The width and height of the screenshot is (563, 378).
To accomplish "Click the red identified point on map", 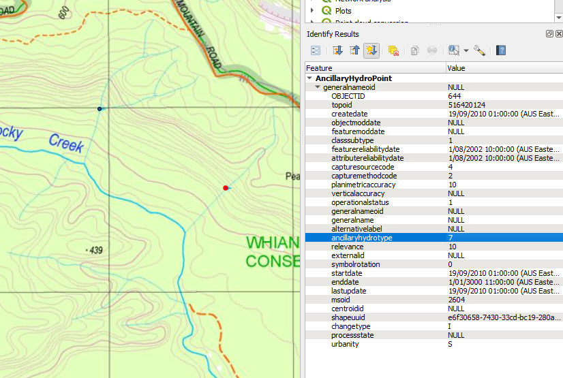I will click(x=226, y=188).
